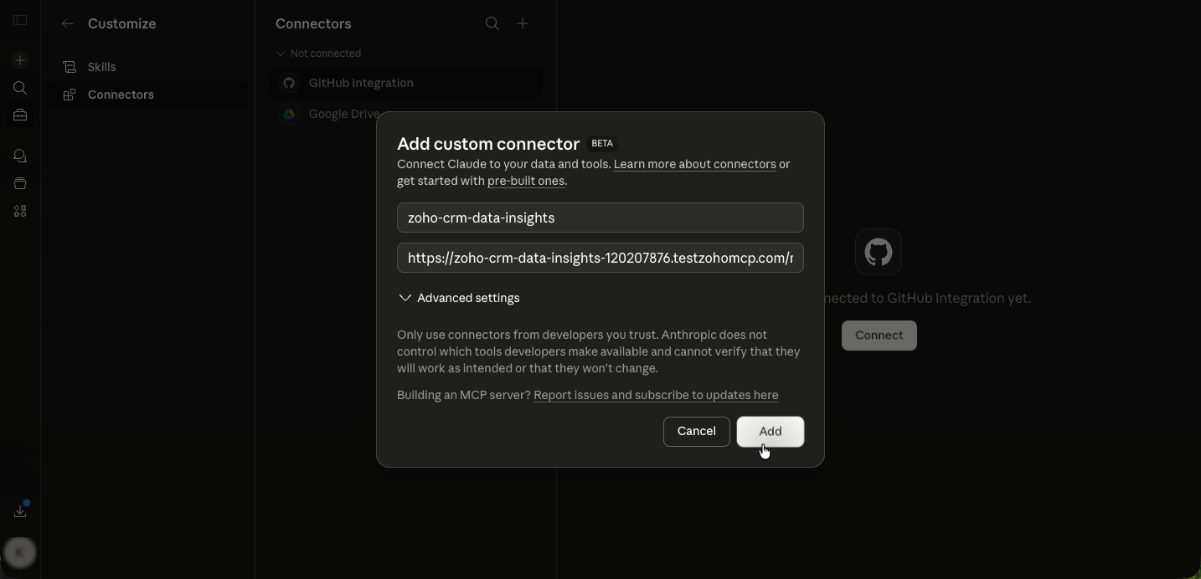Image resolution: width=1201 pixels, height=579 pixels.
Task: Start a new chat with plus icon
Action: tap(20, 60)
